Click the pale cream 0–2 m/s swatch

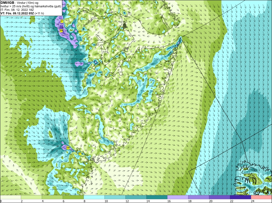pyautogui.click(x=10, y=197)
